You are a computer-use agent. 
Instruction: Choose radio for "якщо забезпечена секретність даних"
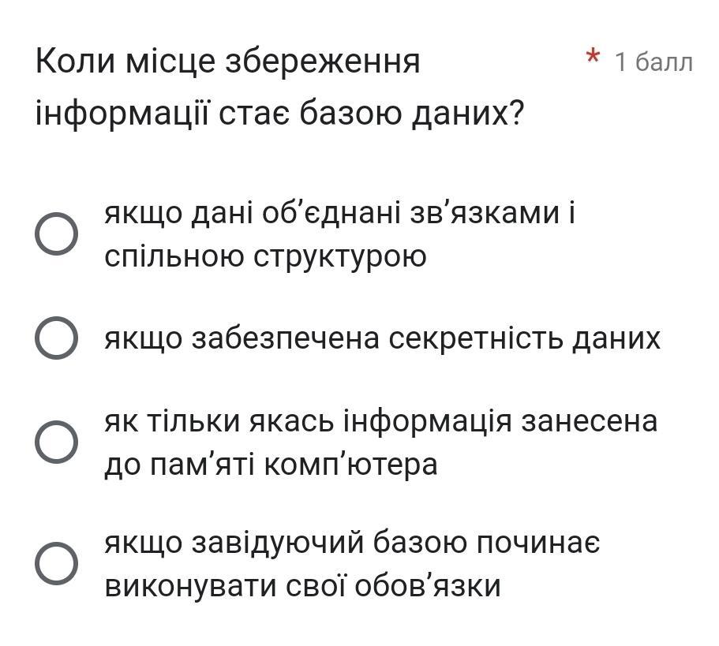coord(57,338)
